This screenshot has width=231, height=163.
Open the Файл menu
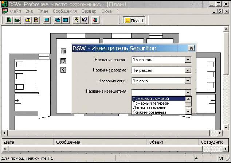[15, 11]
